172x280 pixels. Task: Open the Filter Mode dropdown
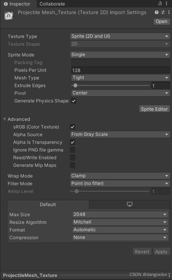click(120, 183)
